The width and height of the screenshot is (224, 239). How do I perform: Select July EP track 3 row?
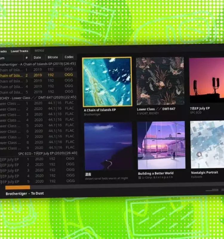pos(39,170)
